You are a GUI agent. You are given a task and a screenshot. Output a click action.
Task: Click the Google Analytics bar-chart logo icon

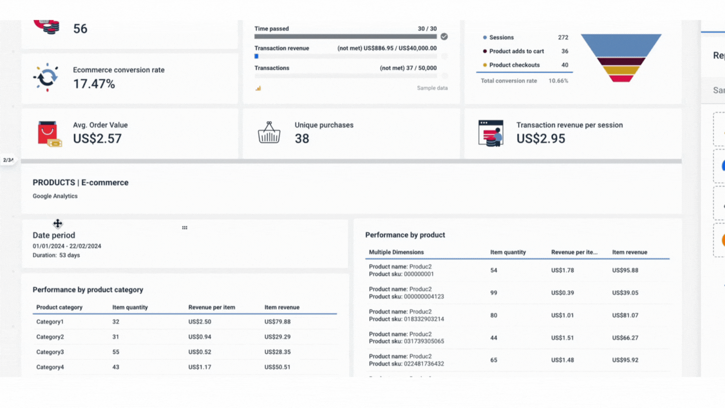point(258,88)
